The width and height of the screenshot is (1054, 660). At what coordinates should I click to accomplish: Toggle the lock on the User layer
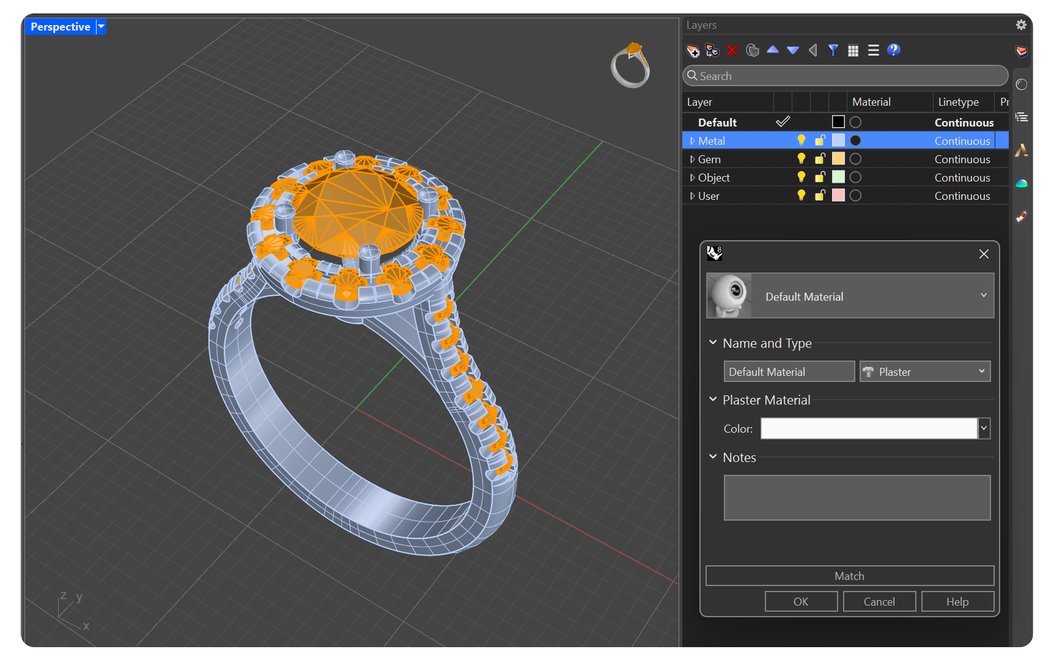(x=820, y=196)
